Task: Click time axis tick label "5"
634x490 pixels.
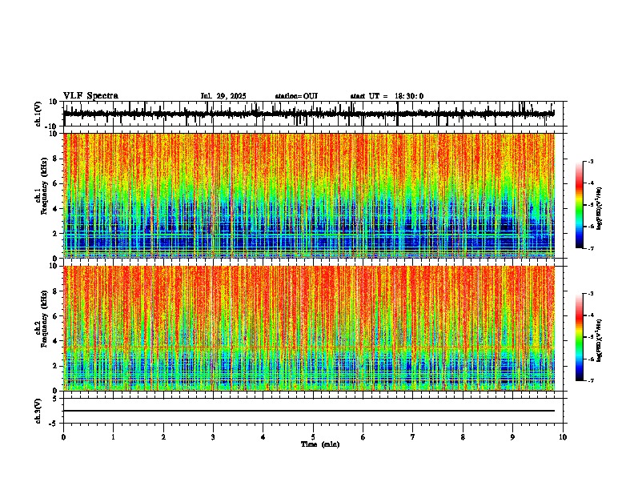Action: (313, 437)
